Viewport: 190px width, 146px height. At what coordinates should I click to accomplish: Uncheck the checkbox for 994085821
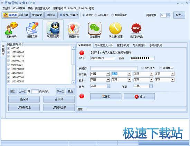click(9, 65)
